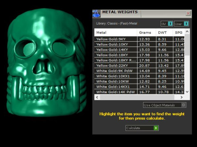Select the Yellow Gold:18KY row
This screenshot has width=197, height=147.
pyautogui.click(x=139, y=55)
